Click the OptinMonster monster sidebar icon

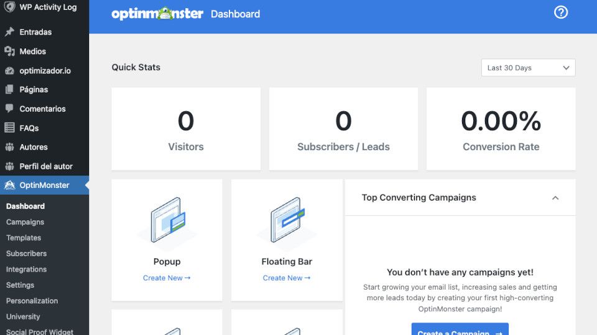9,185
